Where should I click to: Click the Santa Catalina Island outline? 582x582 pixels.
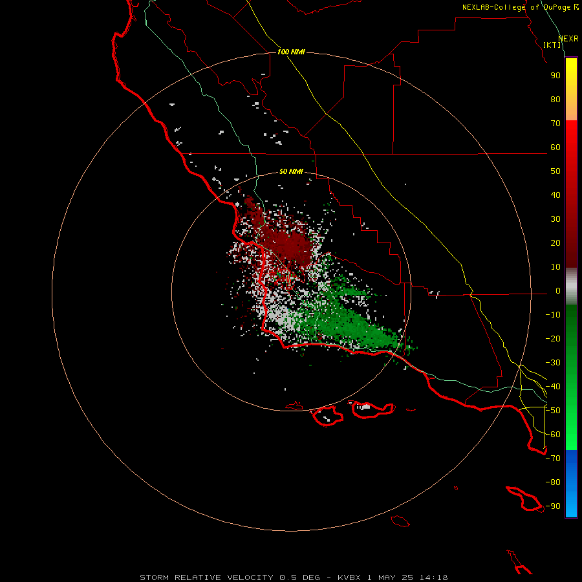pyautogui.click(x=525, y=499)
